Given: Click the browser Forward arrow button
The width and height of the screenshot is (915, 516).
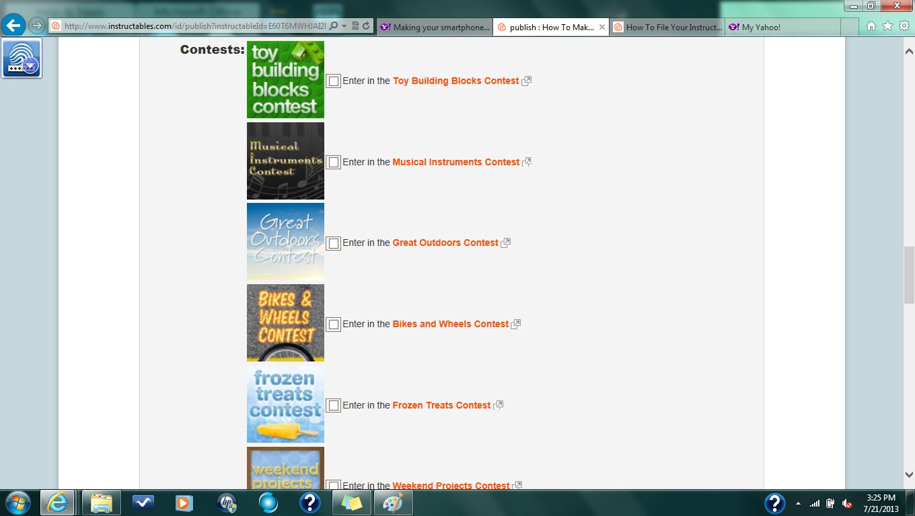Looking at the screenshot, I should coord(36,26).
